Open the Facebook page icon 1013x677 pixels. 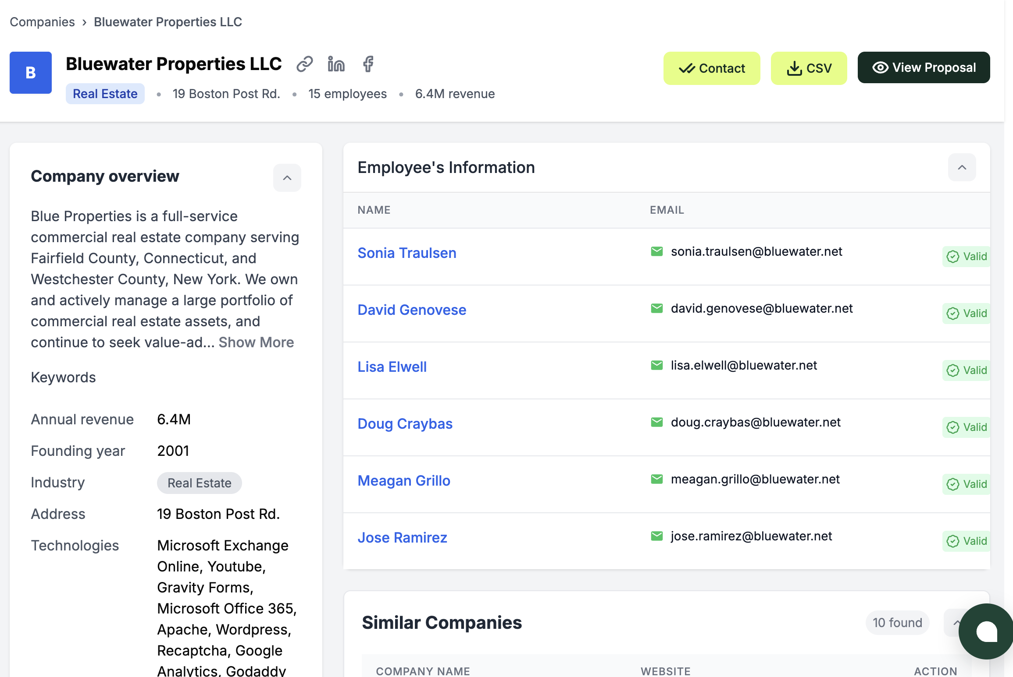[367, 64]
